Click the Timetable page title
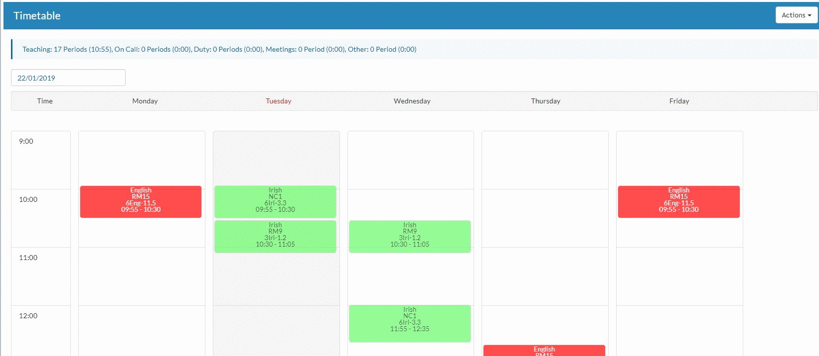Viewport: 819px width, 356px height. tap(37, 16)
